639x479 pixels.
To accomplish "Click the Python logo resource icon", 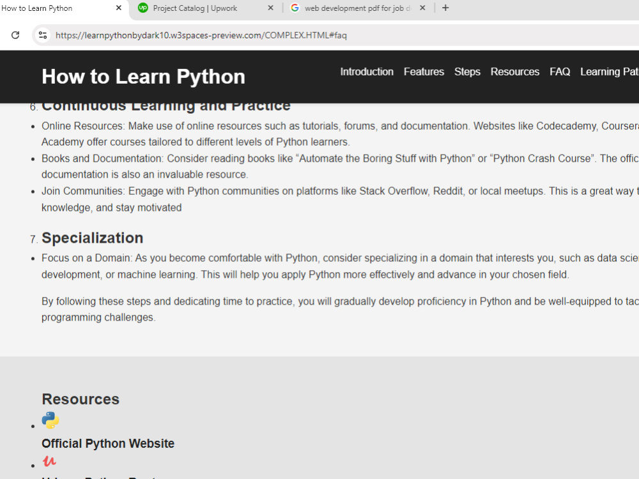I will (50, 420).
